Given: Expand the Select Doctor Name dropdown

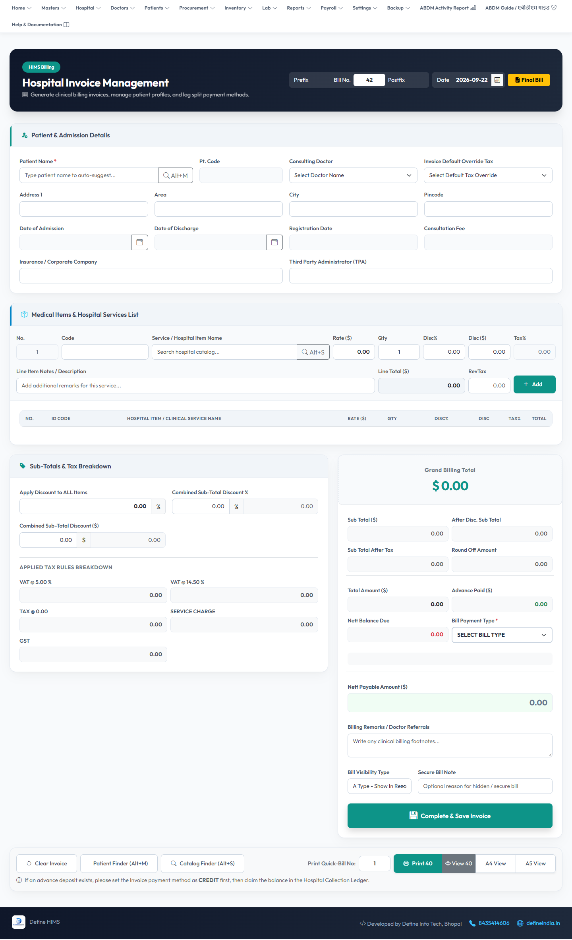Looking at the screenshot, I should click(353, 175).
